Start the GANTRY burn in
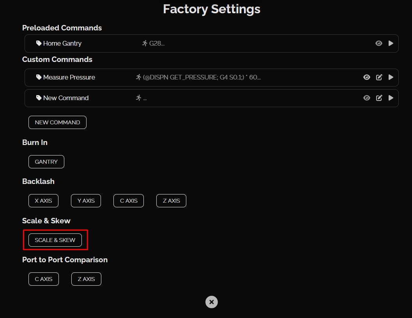The width and height of the screenshot is (412, 318). click(46, 162)
